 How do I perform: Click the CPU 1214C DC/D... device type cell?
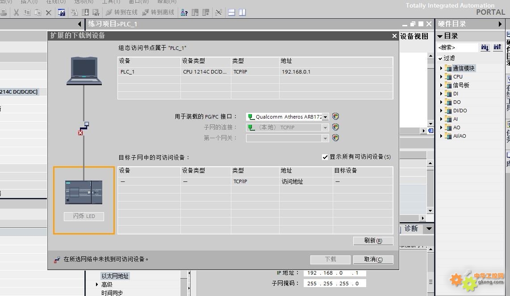click(205, 72)
